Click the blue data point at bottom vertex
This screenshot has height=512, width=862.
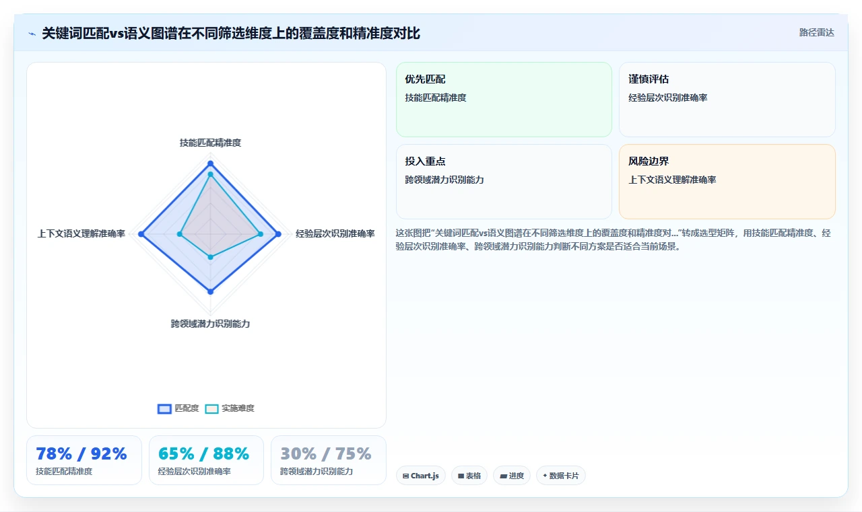pyautogui.click(x=210, y=291)
